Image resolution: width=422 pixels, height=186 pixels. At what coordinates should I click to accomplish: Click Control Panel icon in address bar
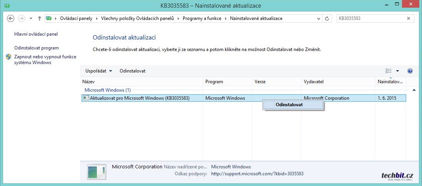[x=49, y=18]
